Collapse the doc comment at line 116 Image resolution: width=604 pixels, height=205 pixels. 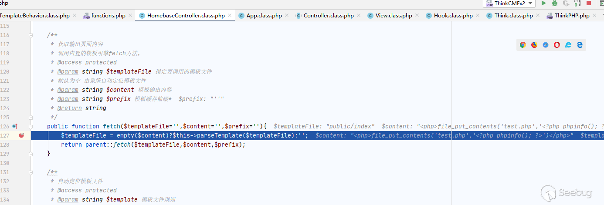pyautogui.click(x=31, y=35)
